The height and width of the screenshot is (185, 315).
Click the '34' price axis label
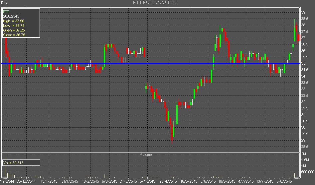pyautogui.click(x=303, y=76)
